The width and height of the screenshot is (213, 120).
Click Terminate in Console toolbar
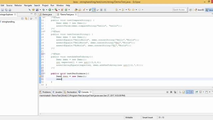(167, 92)
